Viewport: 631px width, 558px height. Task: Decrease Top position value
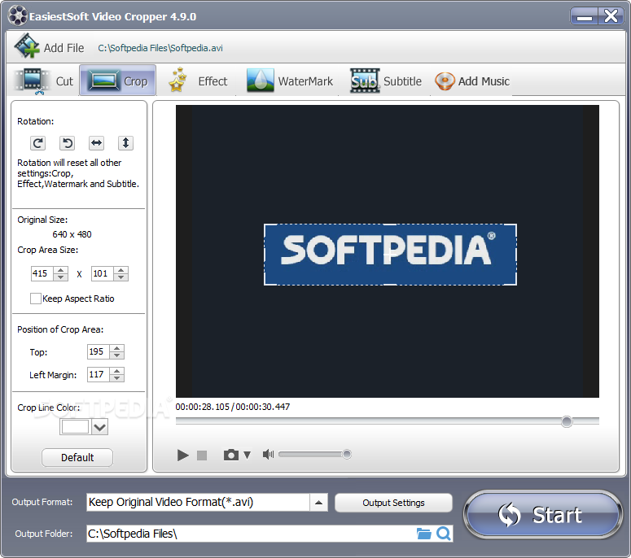(116, 355)
